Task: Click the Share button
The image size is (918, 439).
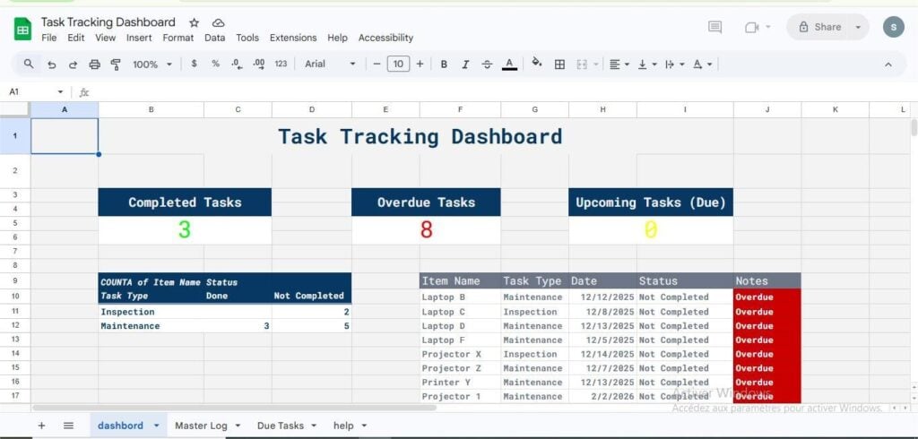Action: [x=821, y=27]
